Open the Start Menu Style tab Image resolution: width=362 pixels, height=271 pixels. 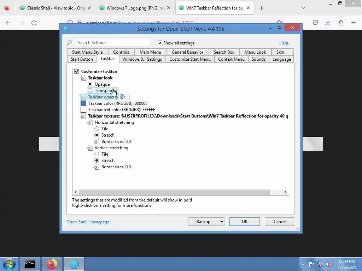(x=87, y=52)
